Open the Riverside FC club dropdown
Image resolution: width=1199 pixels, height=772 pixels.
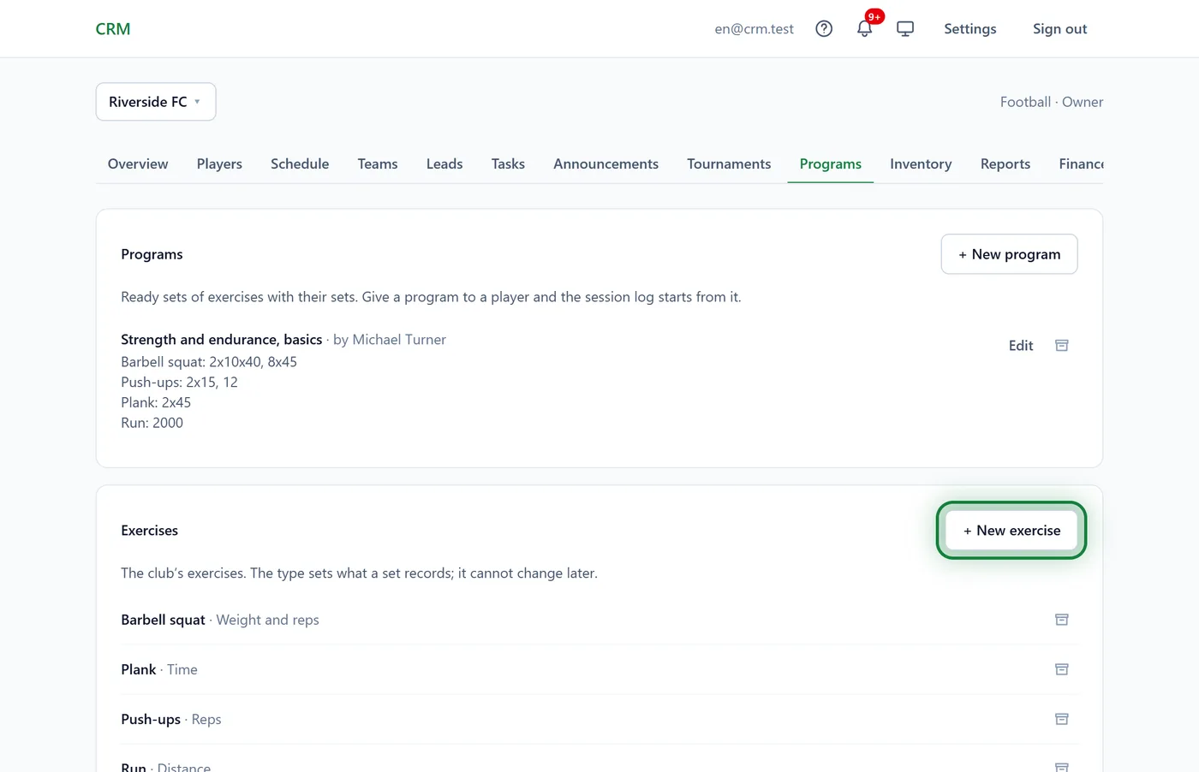[x=156, y=102]
